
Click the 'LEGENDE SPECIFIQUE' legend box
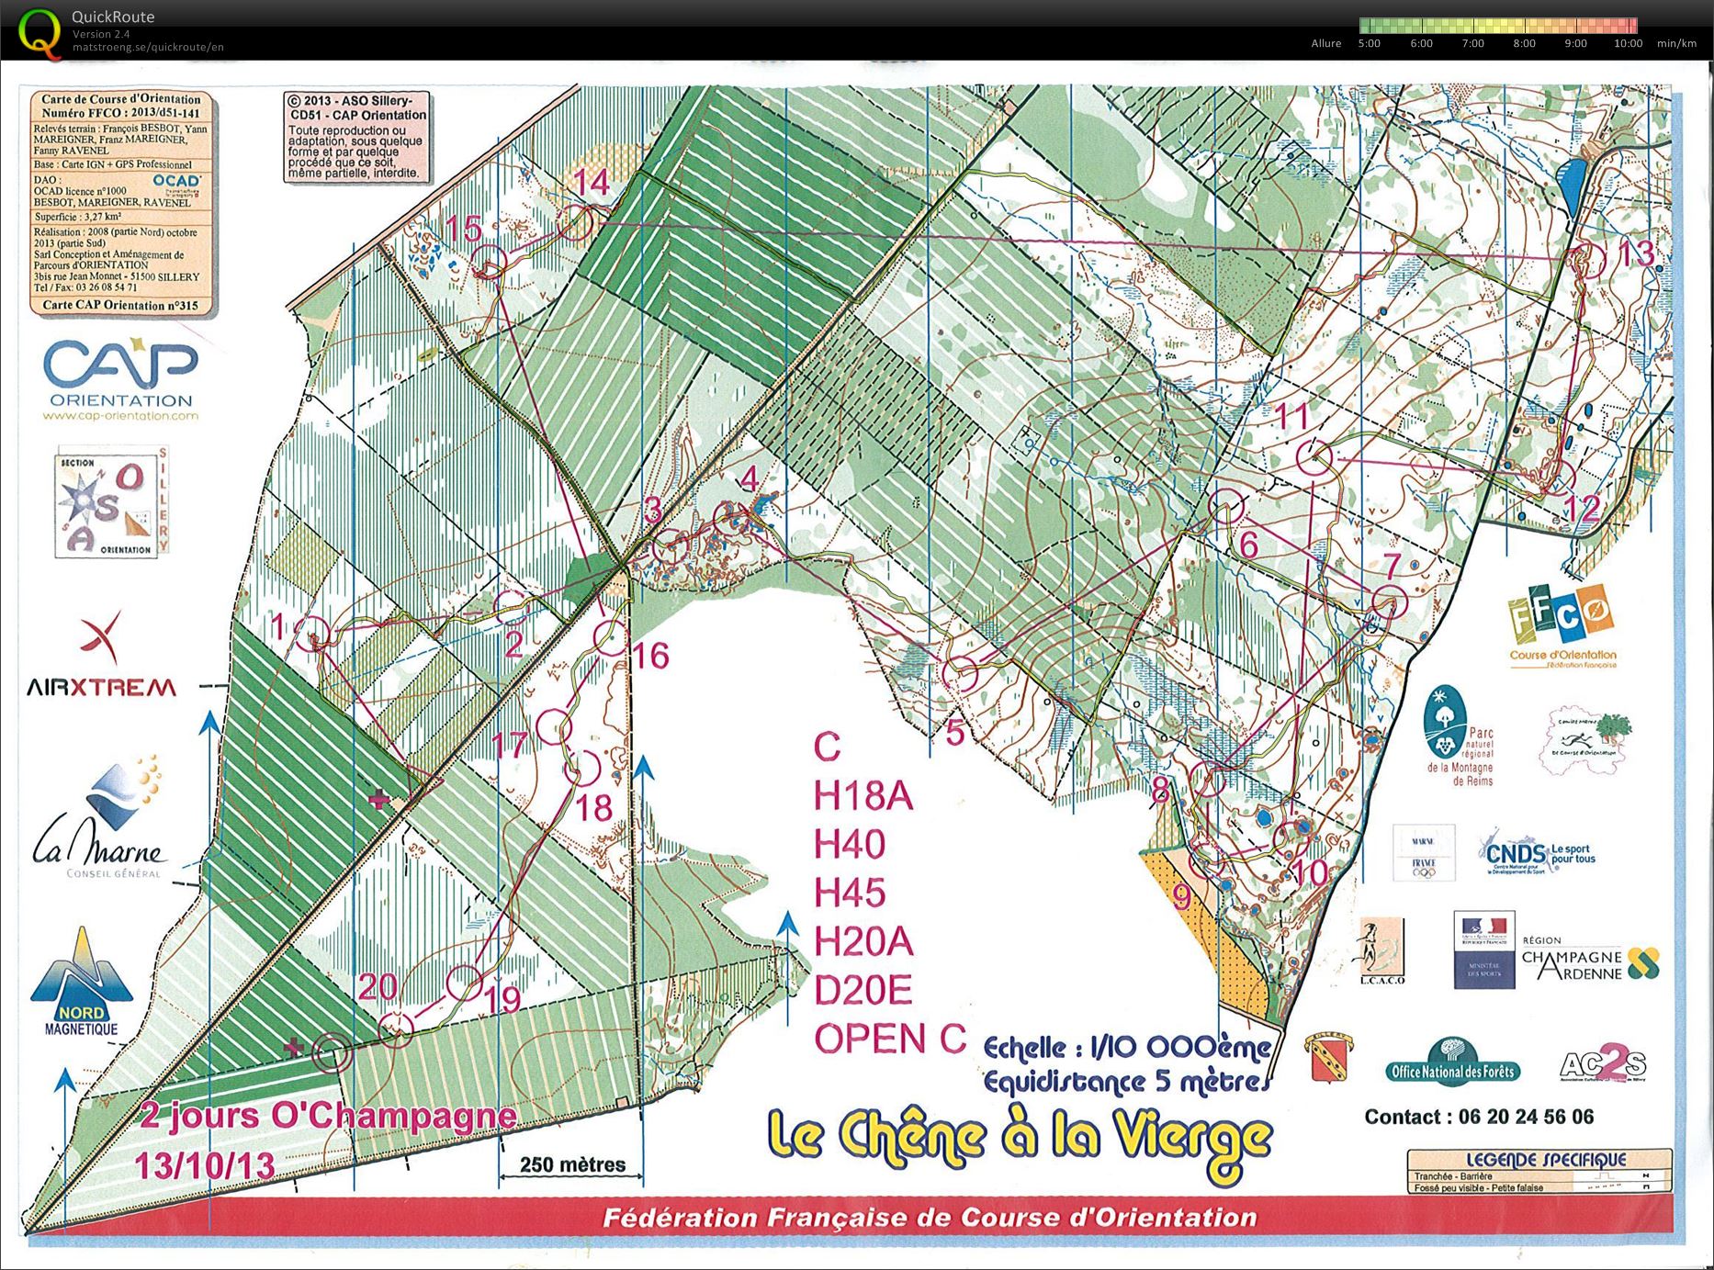[1539, 1171]
